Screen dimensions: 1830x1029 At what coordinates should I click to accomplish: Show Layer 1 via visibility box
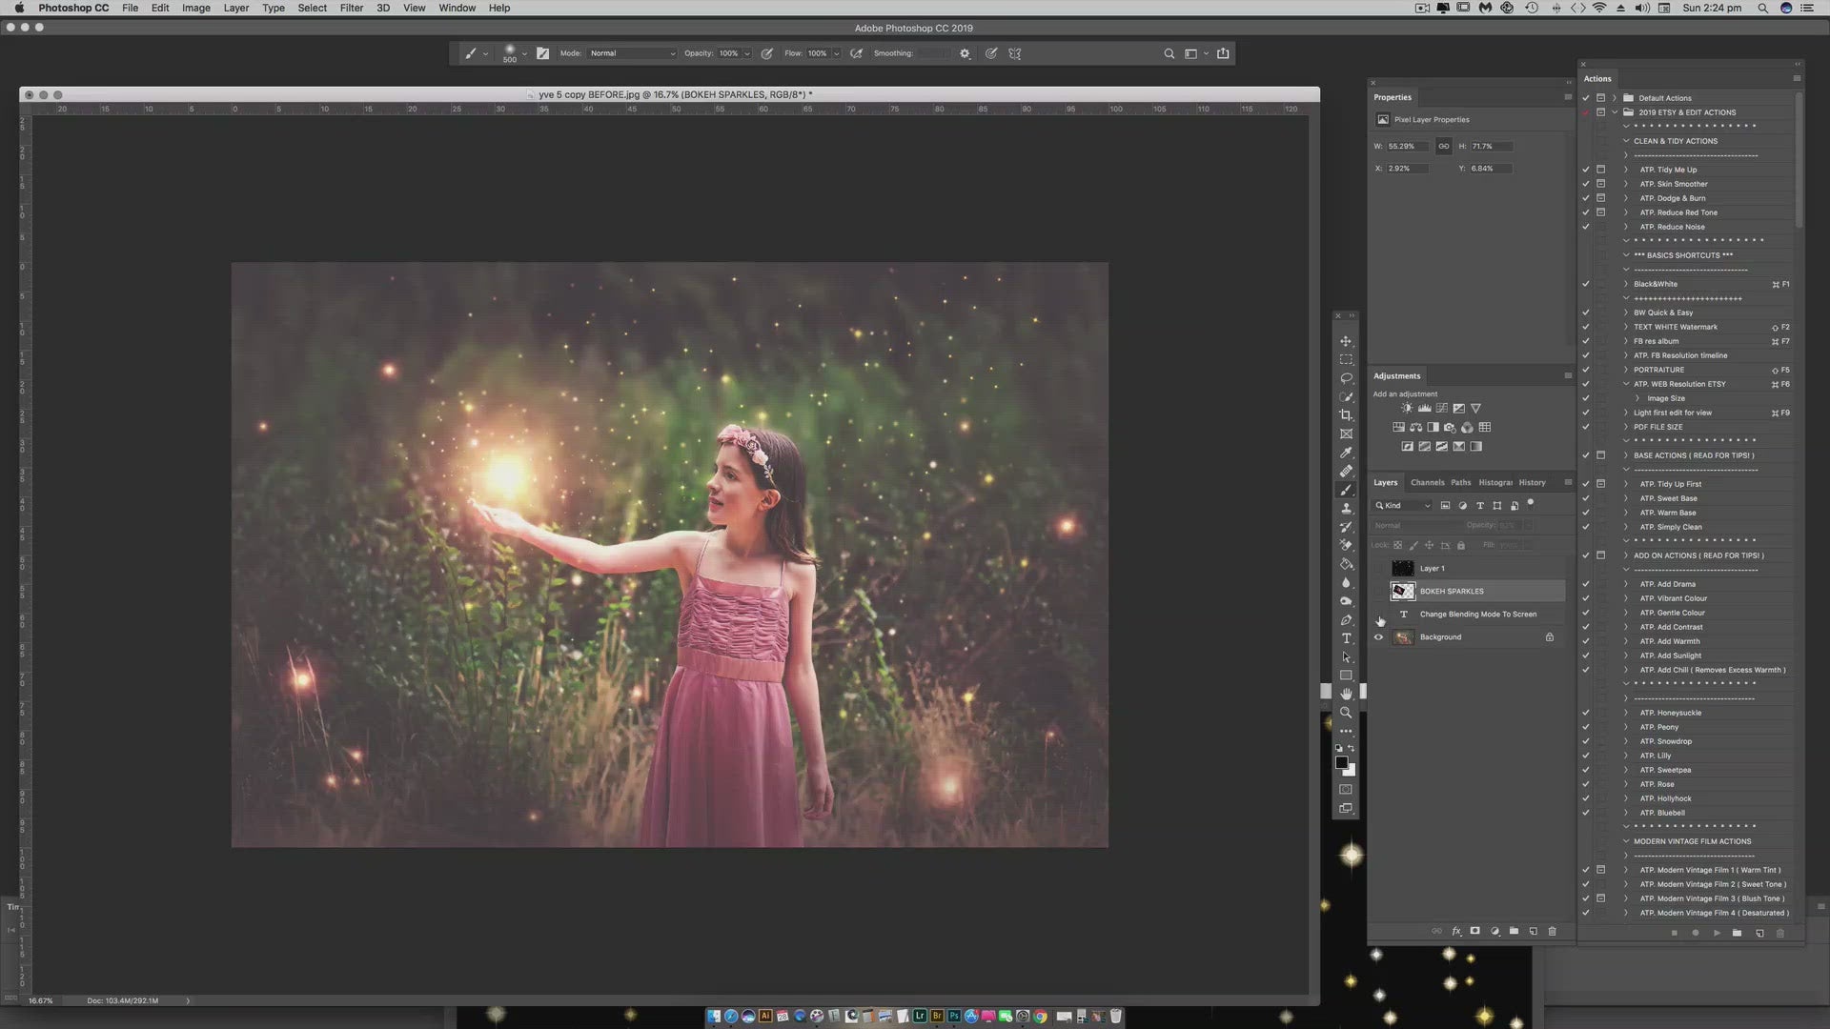click(1378, 568)
